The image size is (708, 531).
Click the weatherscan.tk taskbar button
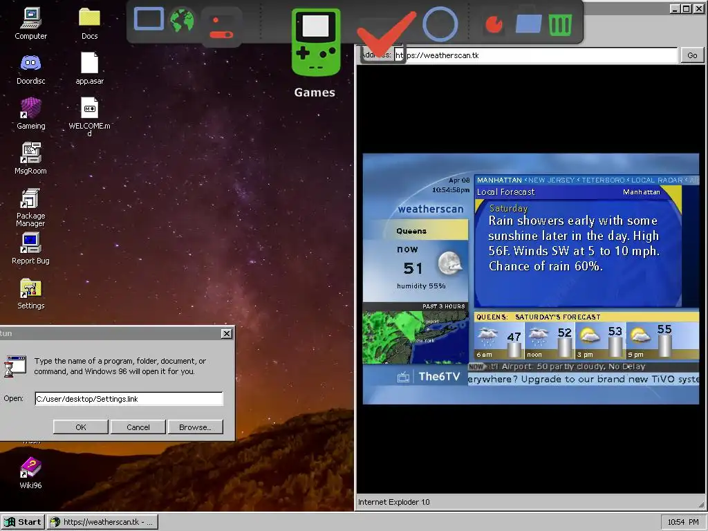click(x=102, y=522)
